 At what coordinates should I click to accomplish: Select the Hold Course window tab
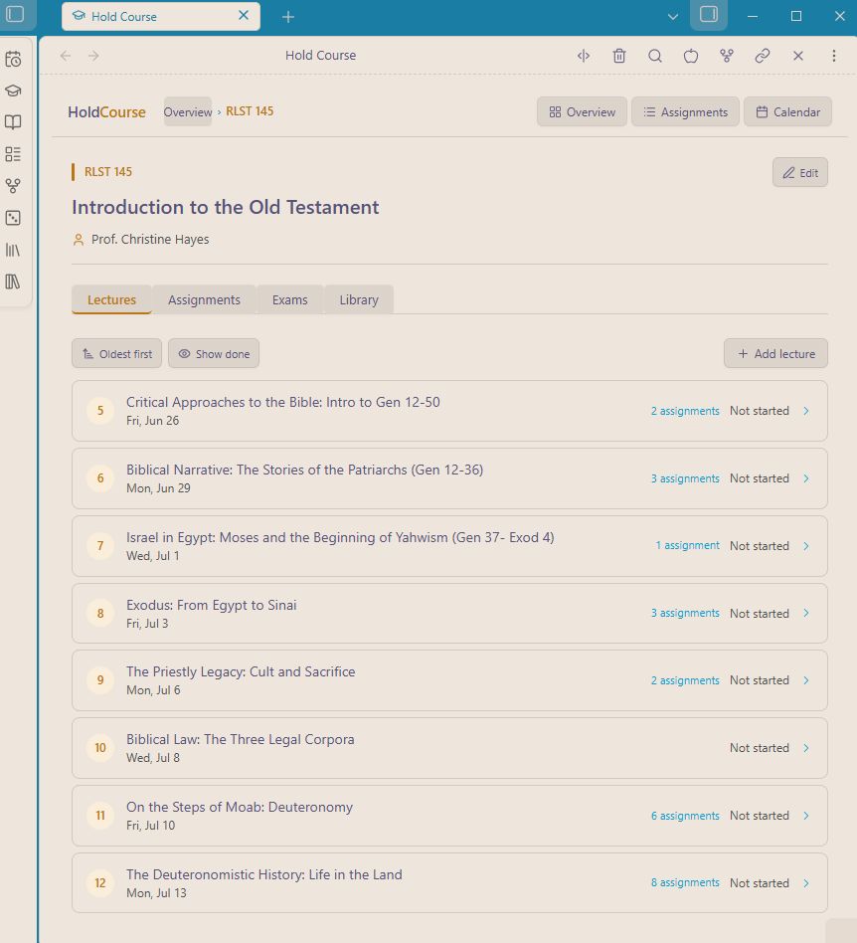pyautogui.click(x=160, y=16)
